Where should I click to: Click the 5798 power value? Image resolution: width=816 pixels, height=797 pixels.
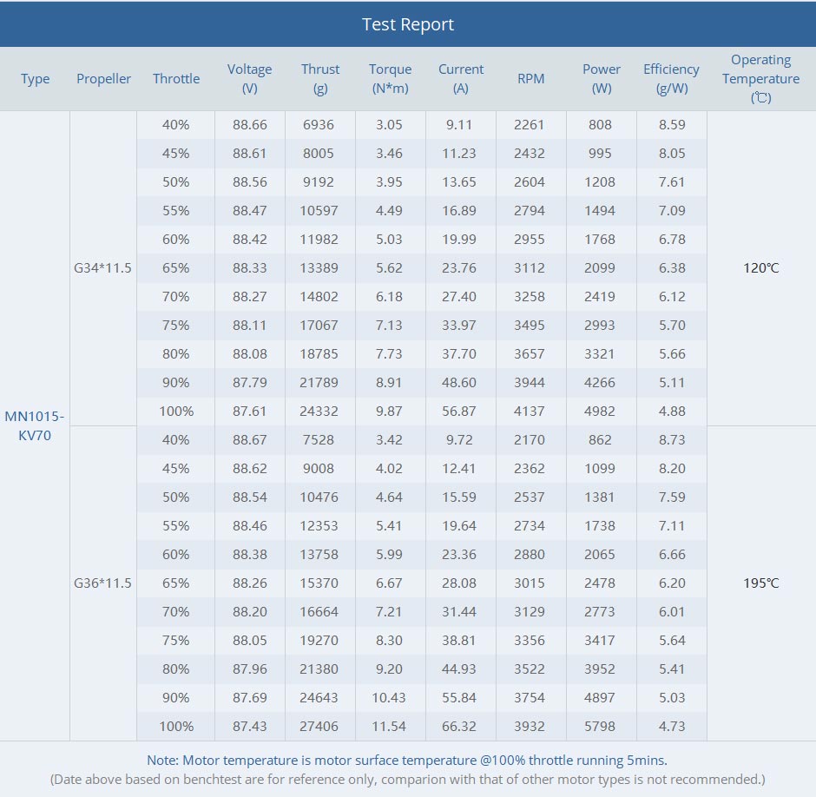click(601, 727)
